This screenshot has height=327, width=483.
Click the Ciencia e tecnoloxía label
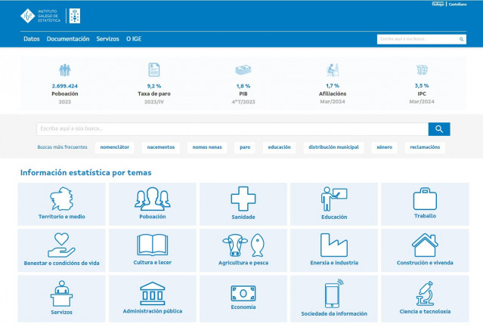[x=425, y=312]
